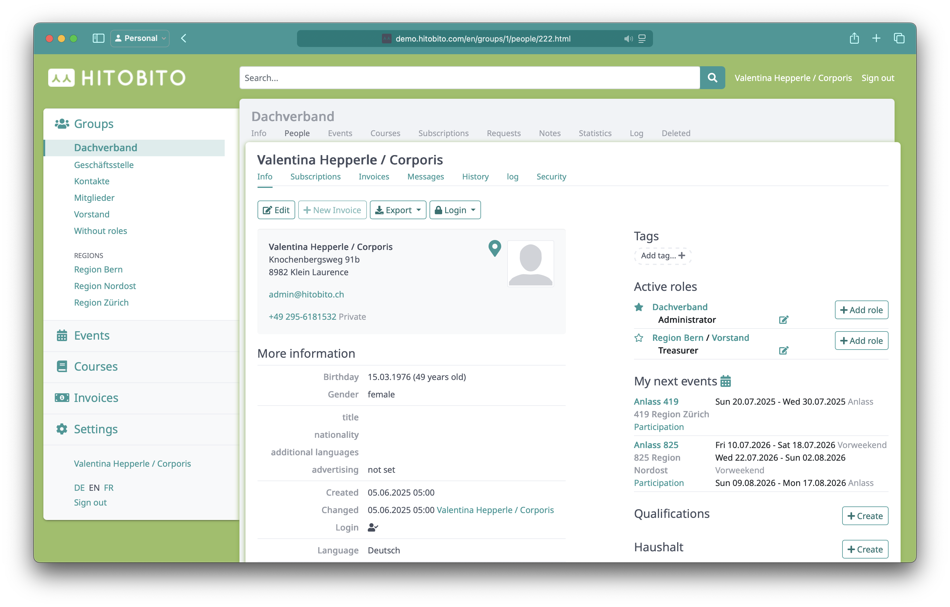Toggle the outline star for Region Bern role
Screen dimensions: 950x607
point(639,338)
